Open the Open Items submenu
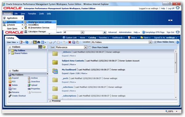 pos(13,29)
